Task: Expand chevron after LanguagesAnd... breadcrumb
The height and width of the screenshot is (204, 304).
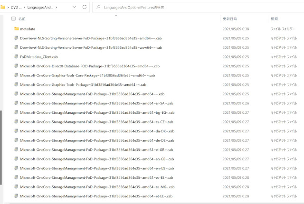Action: (x=56, y=8)
